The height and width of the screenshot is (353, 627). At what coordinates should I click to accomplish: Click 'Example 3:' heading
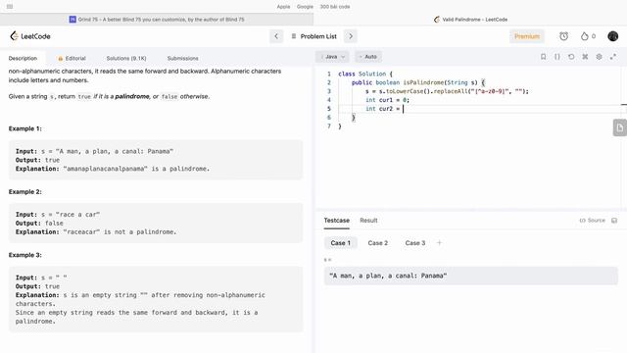click(25, 255)
